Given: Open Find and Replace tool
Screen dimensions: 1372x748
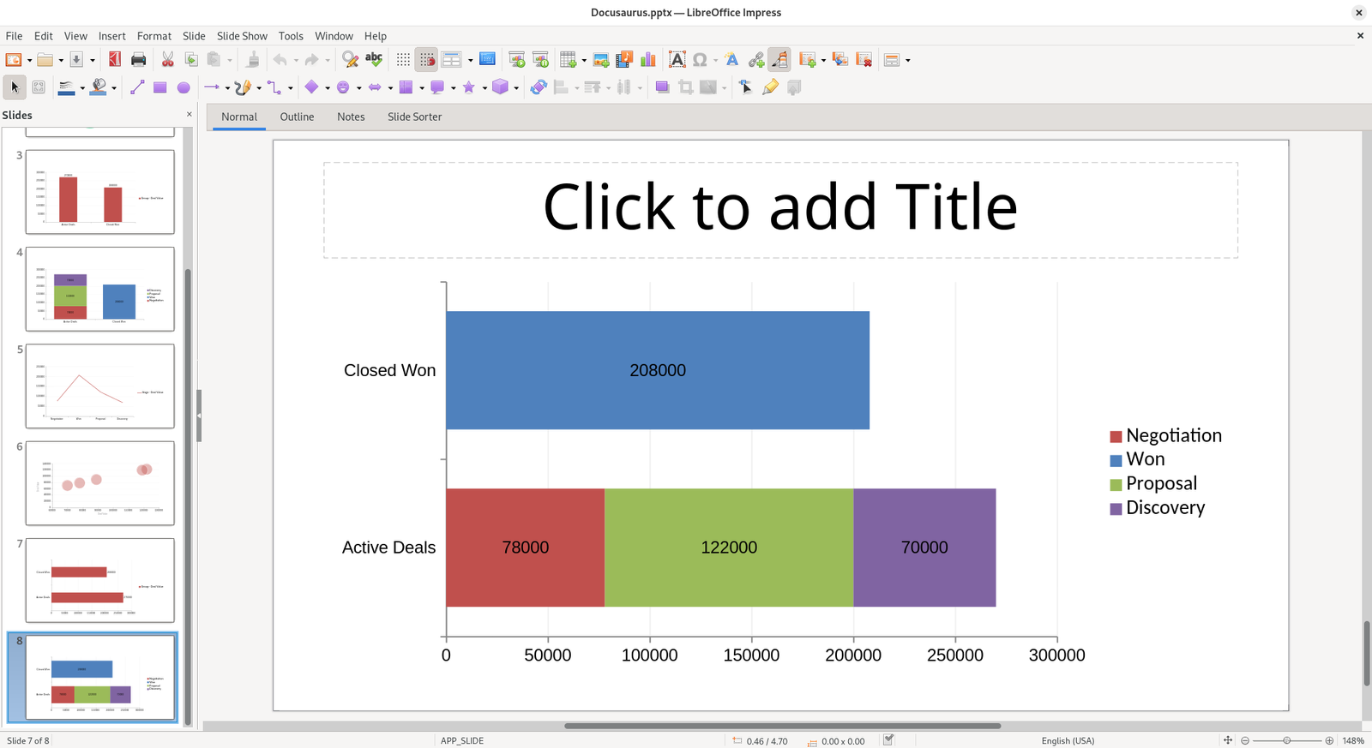Looking at the screenshot, I should pyautogui.click(x=350, y=59).
